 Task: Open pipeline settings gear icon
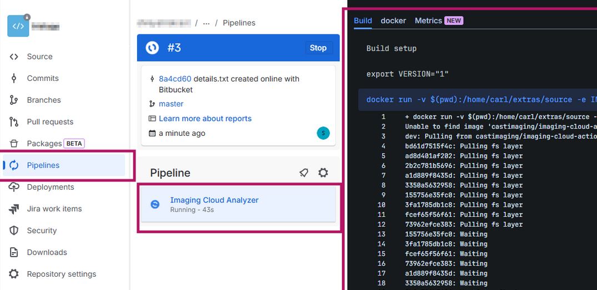tap(323, 173)
